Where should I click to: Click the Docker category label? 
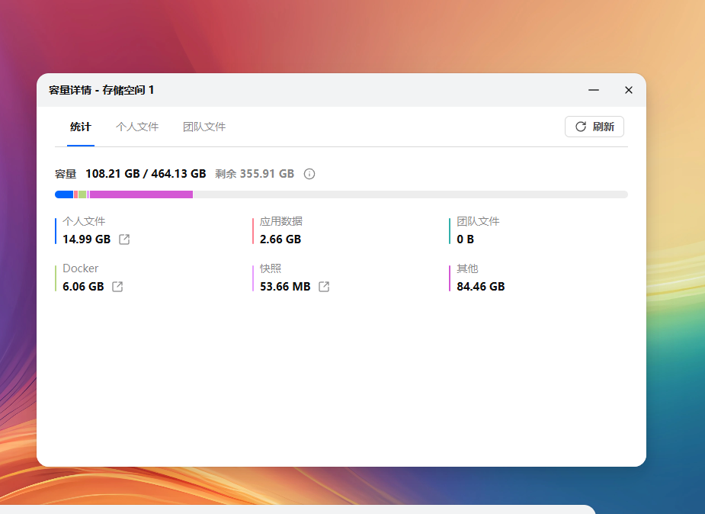(x=81, y=268)
